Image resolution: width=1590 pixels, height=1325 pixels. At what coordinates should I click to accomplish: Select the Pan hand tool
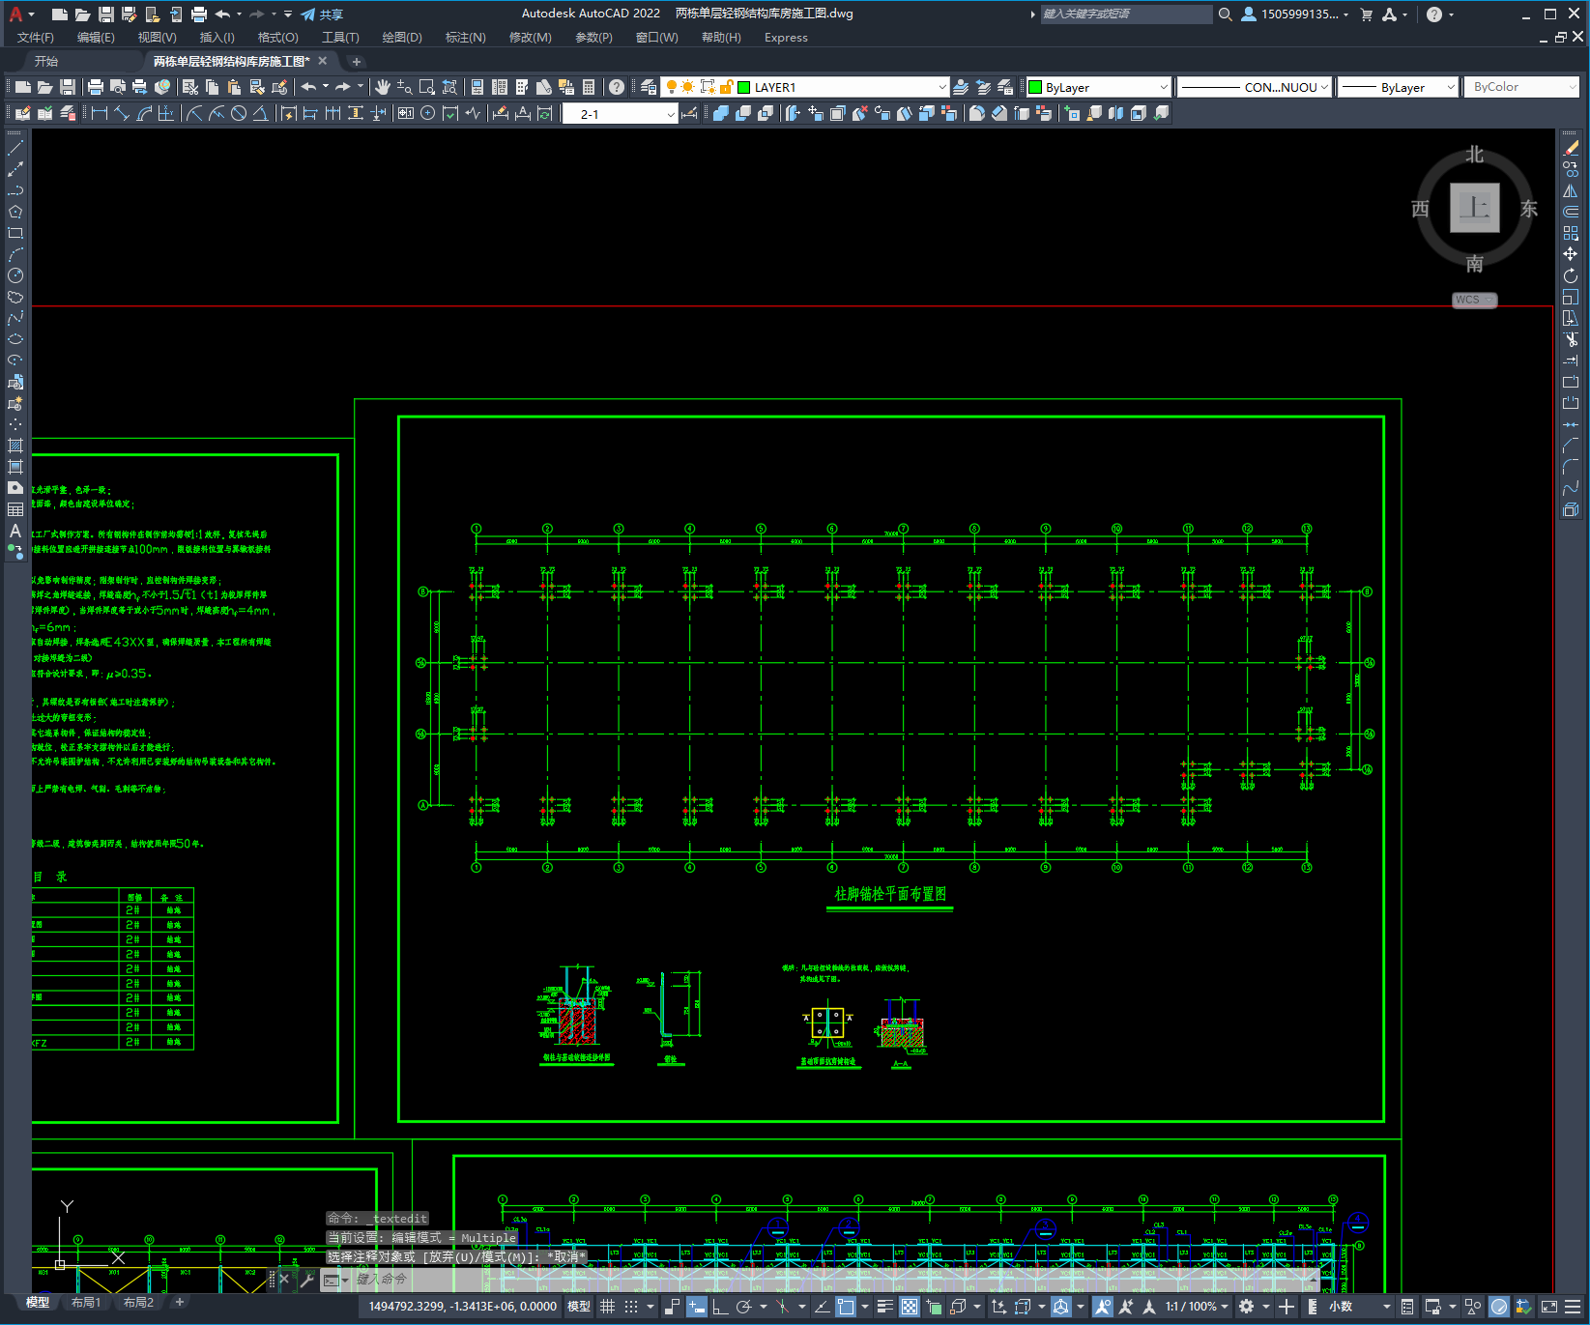pos(383,87)
